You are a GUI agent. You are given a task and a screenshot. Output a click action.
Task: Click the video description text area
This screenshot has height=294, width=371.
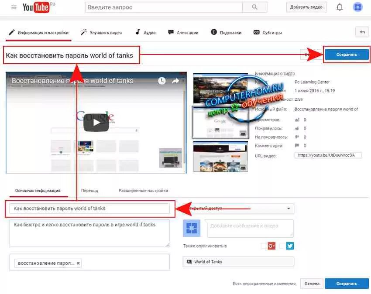[89, 233]
